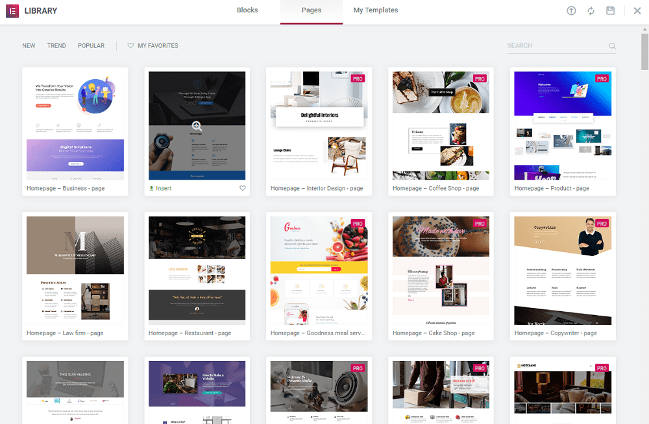Open Homepage – Coffee Shop thumbnail
This screenshot has height=424, width=649.
point(441,126)
